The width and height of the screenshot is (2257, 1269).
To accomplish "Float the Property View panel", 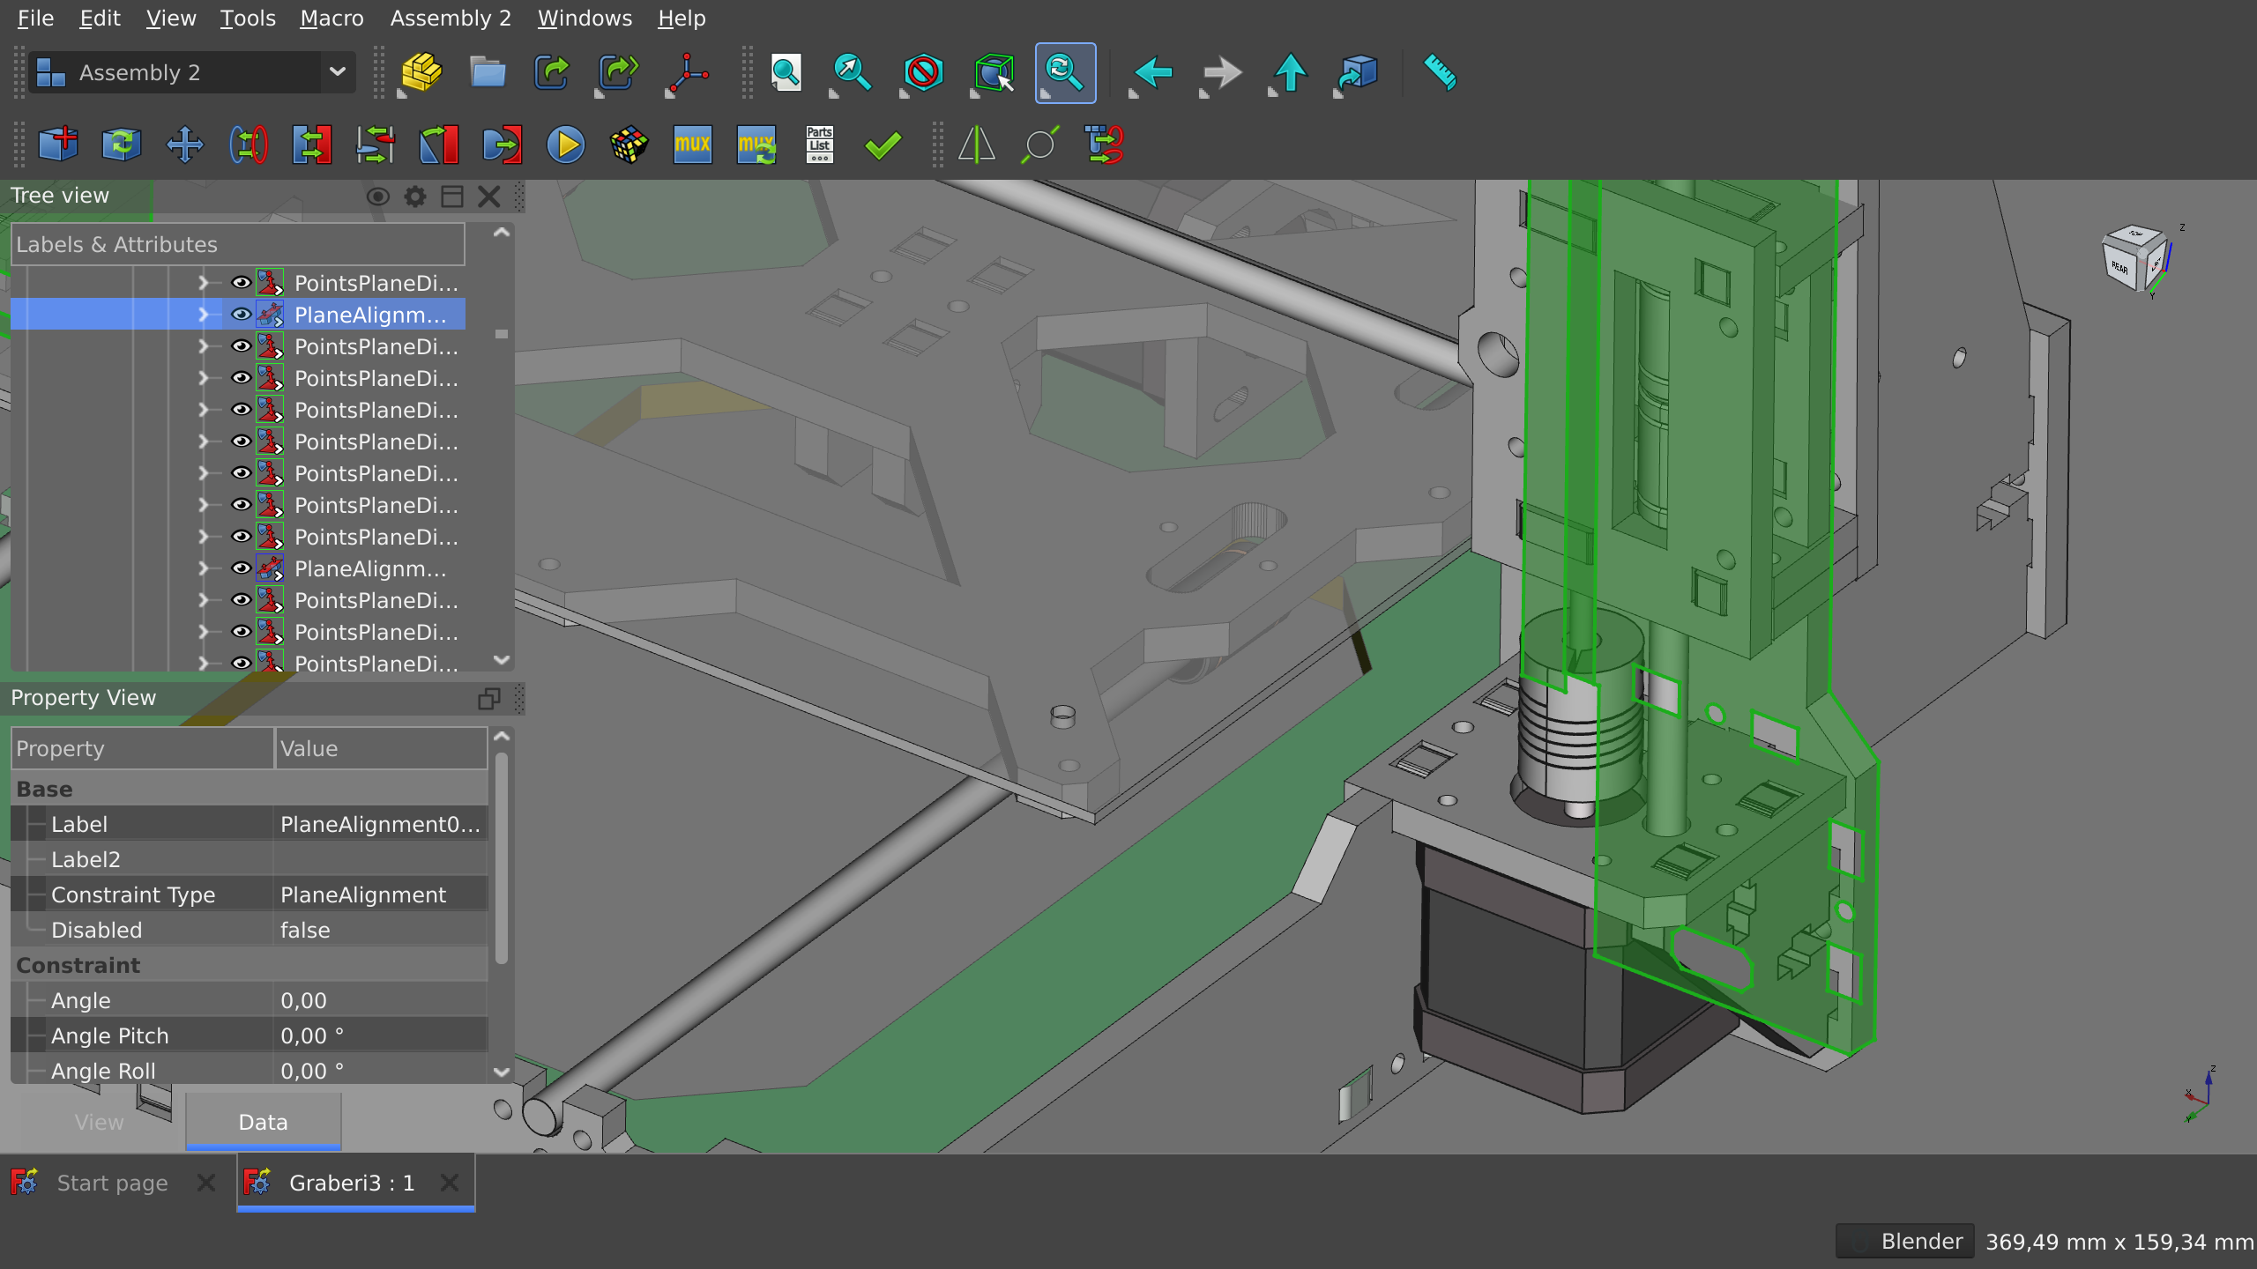I will pos(489,698).
